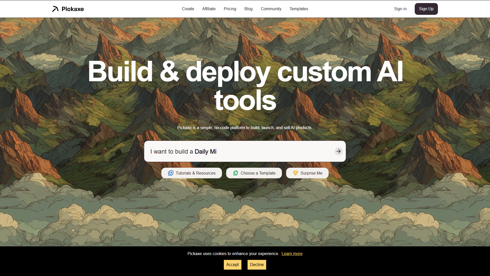The height and width of the screenshot is (276, 490).
Task: Open the Community page
Action: pyautogui.click(x=271, y=9)
